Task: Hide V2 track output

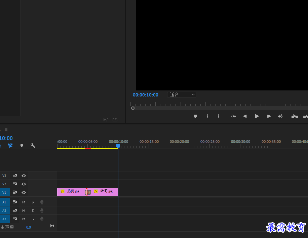Action: click(24, 184)
